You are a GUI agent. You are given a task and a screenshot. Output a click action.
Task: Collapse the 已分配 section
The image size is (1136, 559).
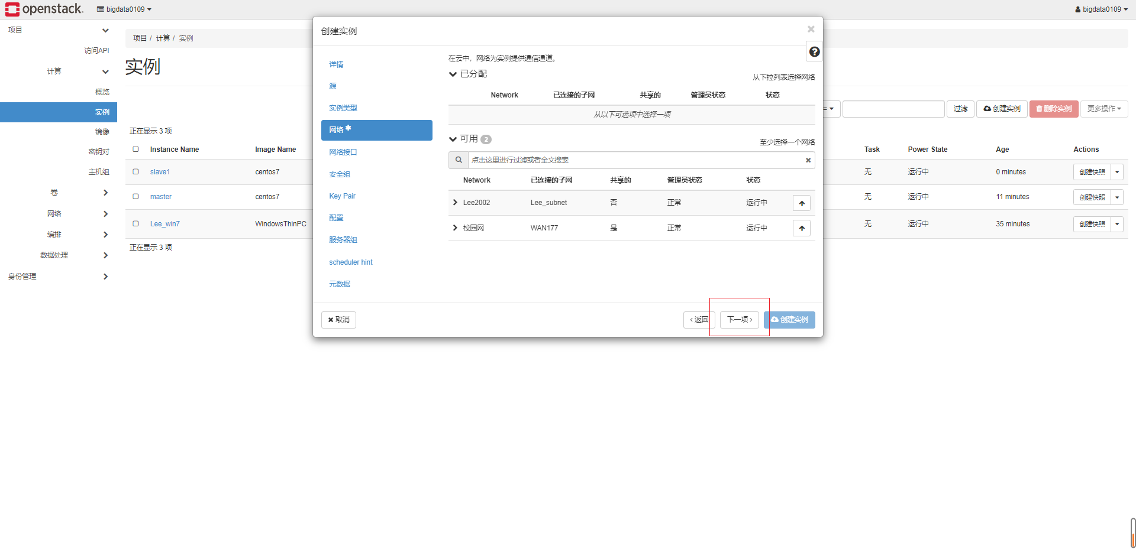[x=453, y=74]
